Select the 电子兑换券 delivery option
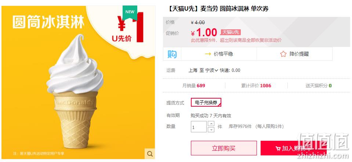The width and height of the screenshot is (352, 162). (x=206, y=102)
